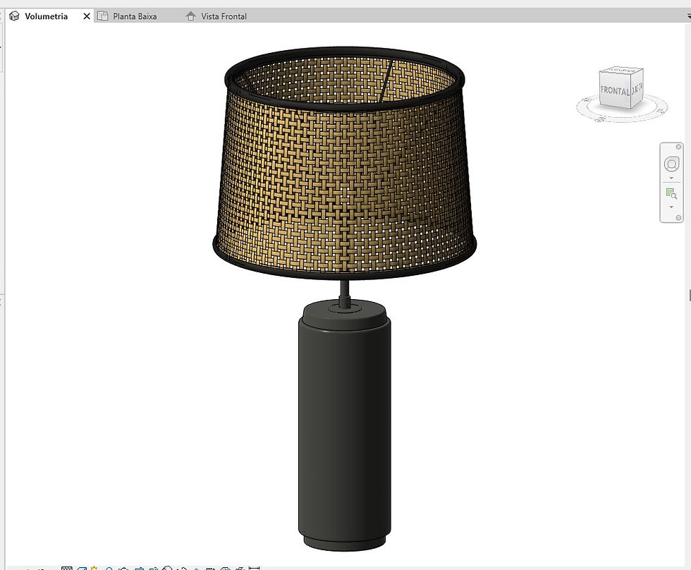Open navigation bar customize menu button

click(678, 218)
